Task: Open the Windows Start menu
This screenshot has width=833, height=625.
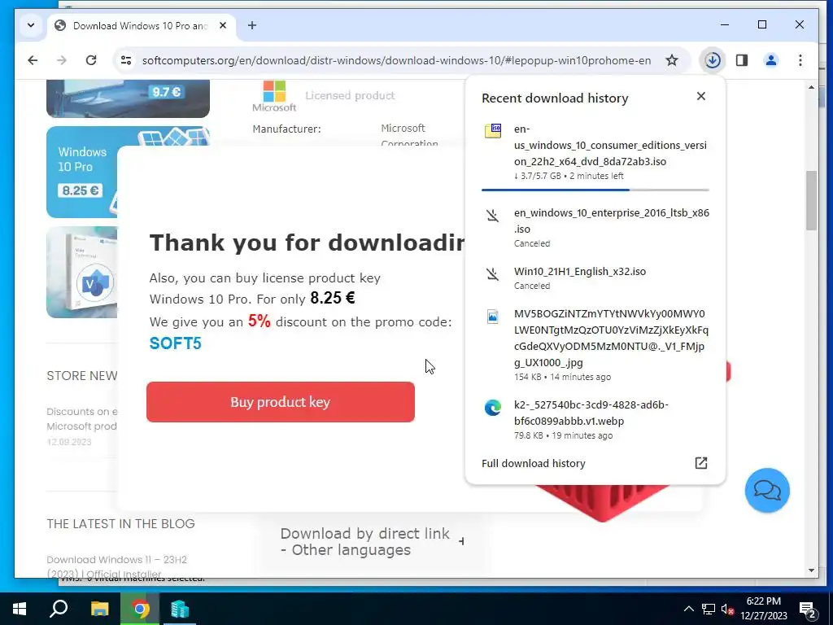Action: pos(20,609)
